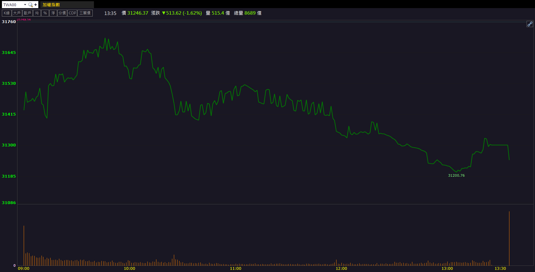This screenshot has height=272, width=535.
Task: Click the magnifier search icon
Action: pyautogui.click(x=30, y=5)
